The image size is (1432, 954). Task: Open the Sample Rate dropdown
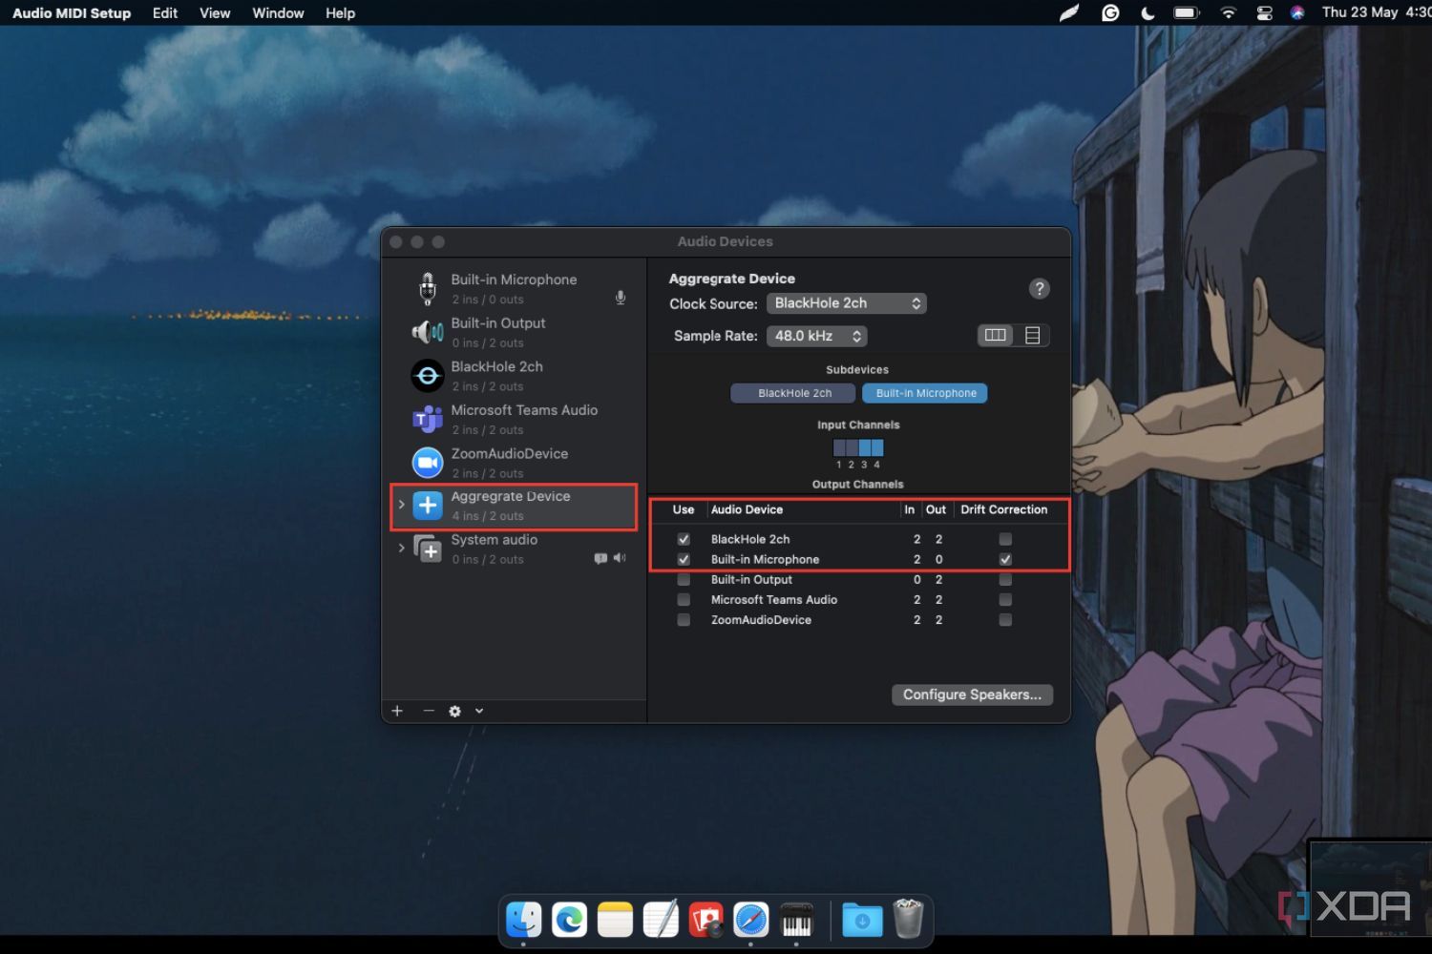pyautogui.click(x=817, y=336)
